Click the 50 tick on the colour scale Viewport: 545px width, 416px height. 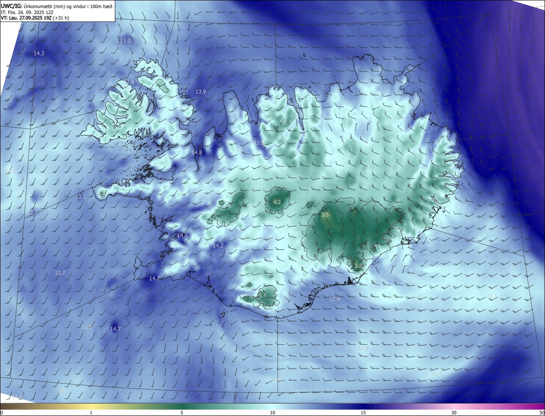click(542, 413)
